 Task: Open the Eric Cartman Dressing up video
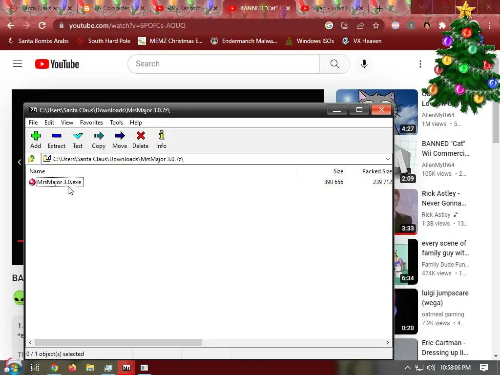[445, 348]
